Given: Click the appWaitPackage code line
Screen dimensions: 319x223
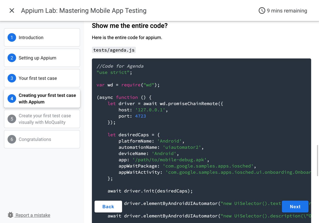Looking at the screenshot, I should (187, 166).
